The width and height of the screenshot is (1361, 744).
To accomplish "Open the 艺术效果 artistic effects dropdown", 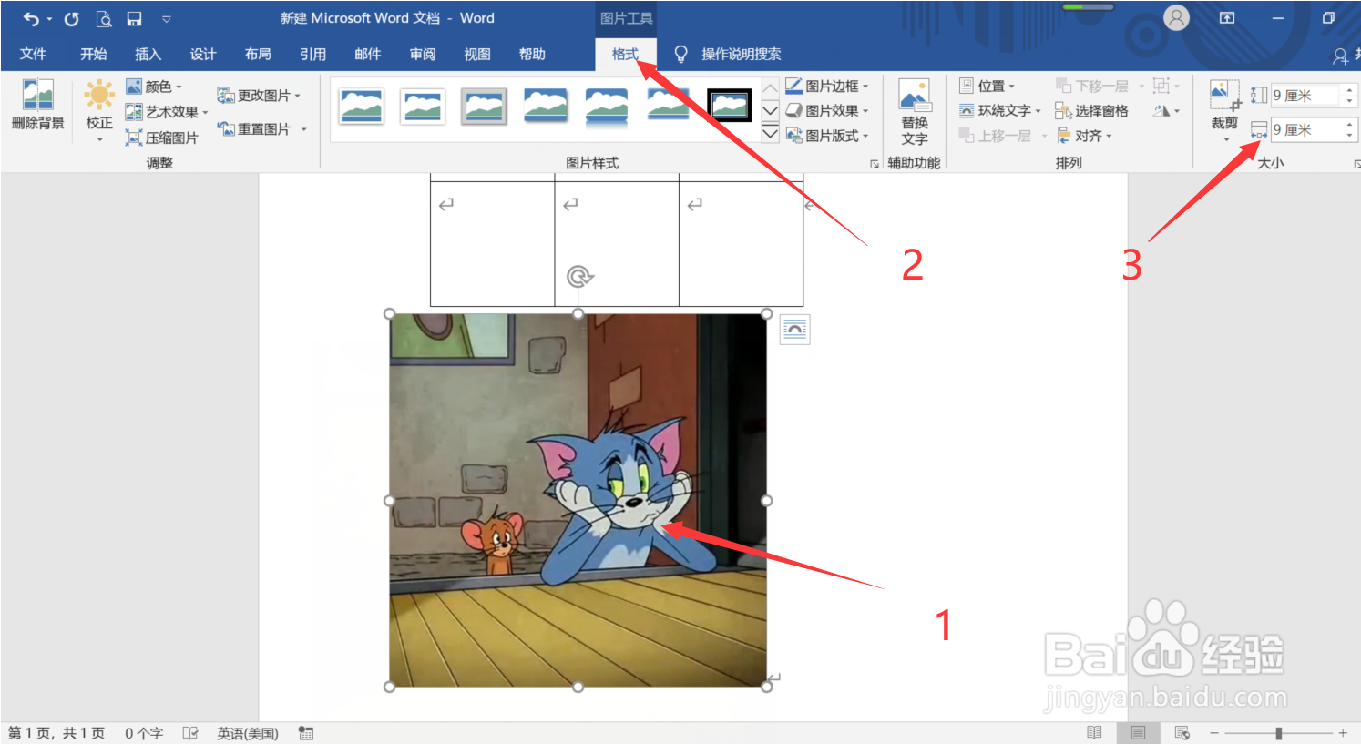I will [166, 112].
